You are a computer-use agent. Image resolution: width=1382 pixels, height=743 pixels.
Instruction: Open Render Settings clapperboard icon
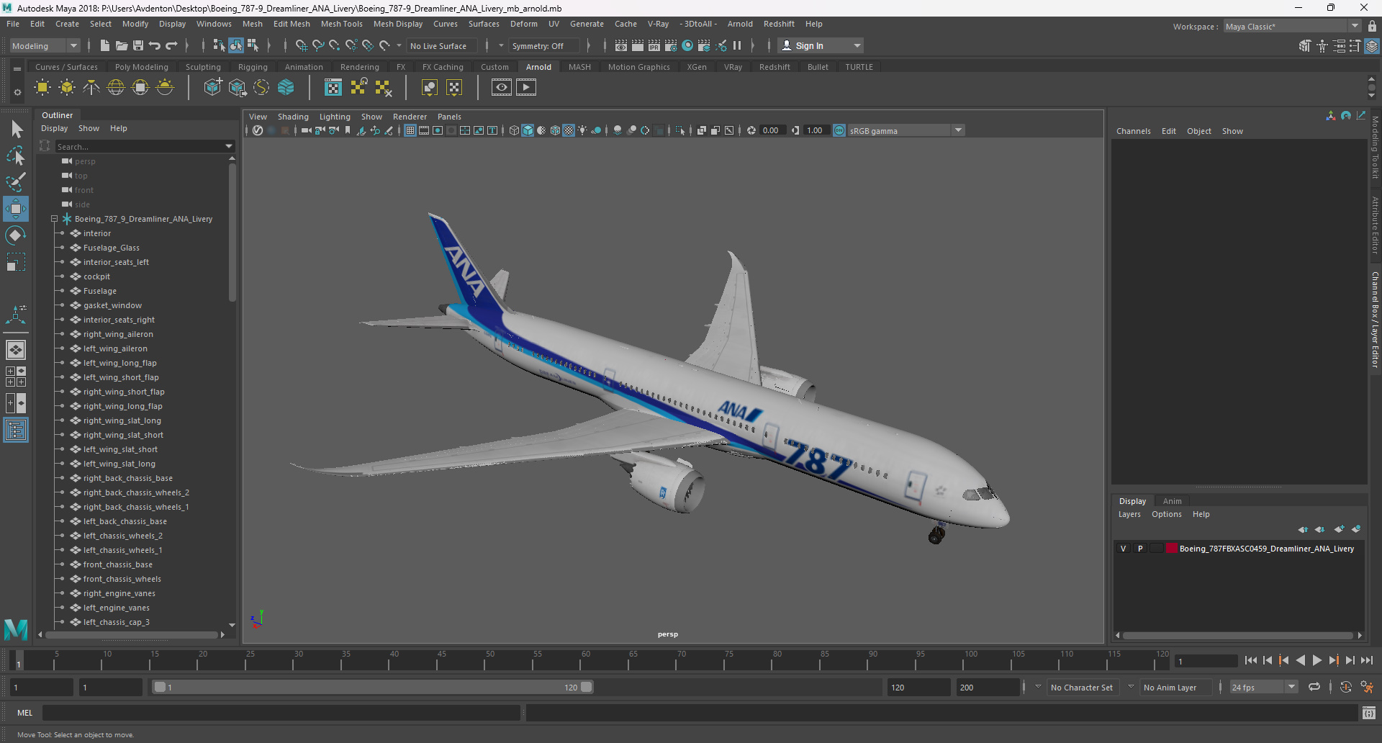(x=671, y=45)
